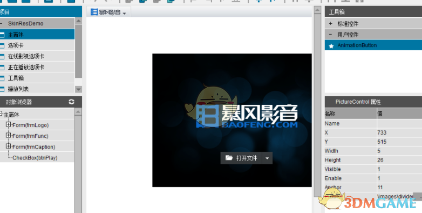This screenshot has width=422, height=213.
Task: Click the blue film icon on 暴风影音 tab
Action: [x=94, y=12]
